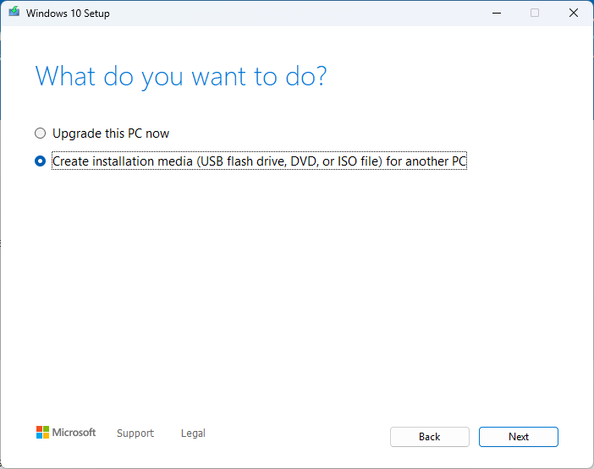Click the Windows 10 Setup title bar icon
594x469 pixels.
14,13
